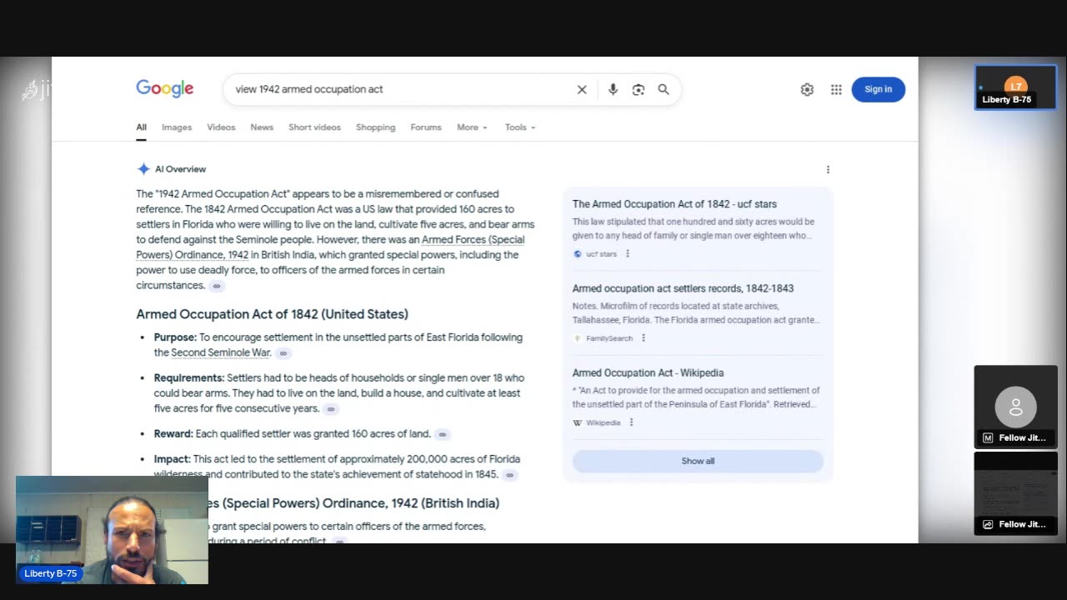
Task: Click the 'AI Overview' label text
Action: coord(180,169)
